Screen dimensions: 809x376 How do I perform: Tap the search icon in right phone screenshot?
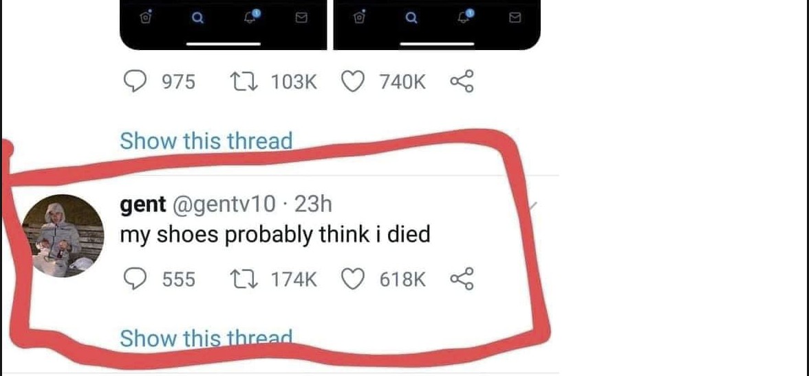point(411,19)
